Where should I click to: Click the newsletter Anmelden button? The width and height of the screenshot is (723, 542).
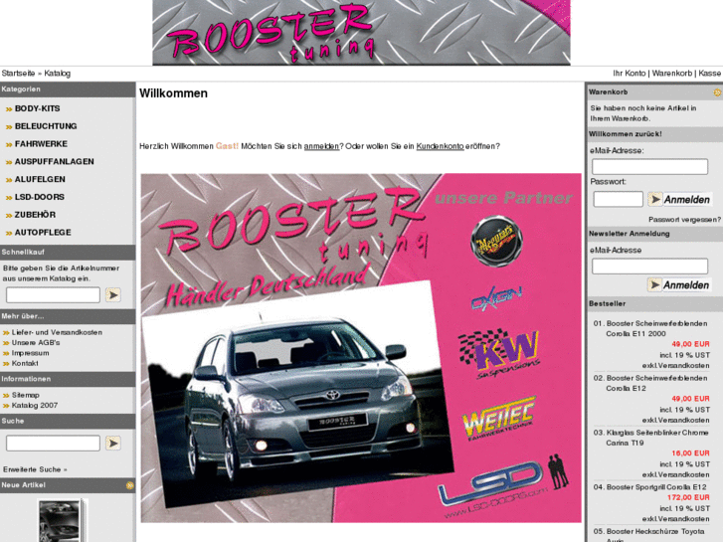[x=679, y=285]
